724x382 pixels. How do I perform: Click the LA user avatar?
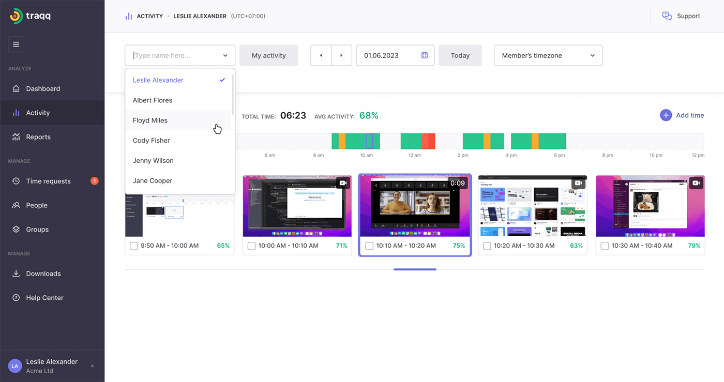pos(15,366)
